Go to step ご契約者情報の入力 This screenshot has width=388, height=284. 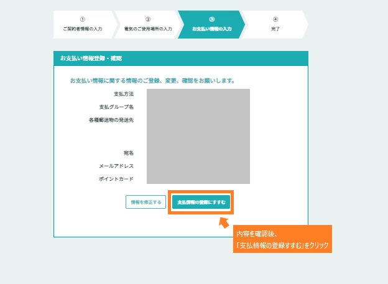click(x=83, y=29)
